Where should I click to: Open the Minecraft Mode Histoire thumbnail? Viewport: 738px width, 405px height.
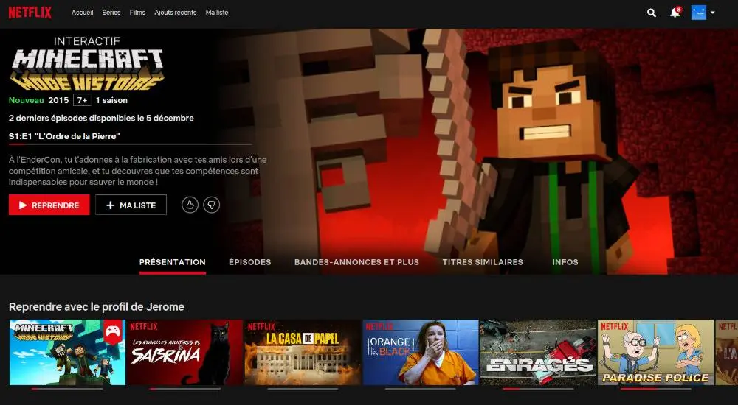[67, 353]
